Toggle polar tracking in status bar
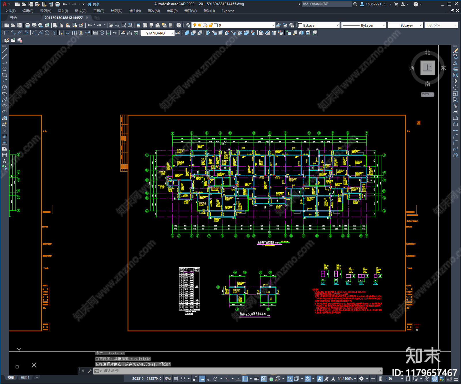 [216, 379]
